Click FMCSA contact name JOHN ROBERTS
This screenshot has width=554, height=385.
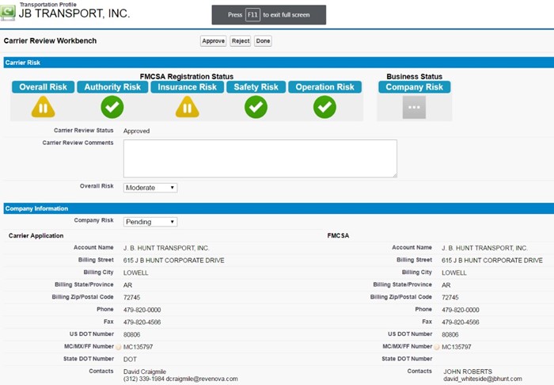(x=468, y=372)
